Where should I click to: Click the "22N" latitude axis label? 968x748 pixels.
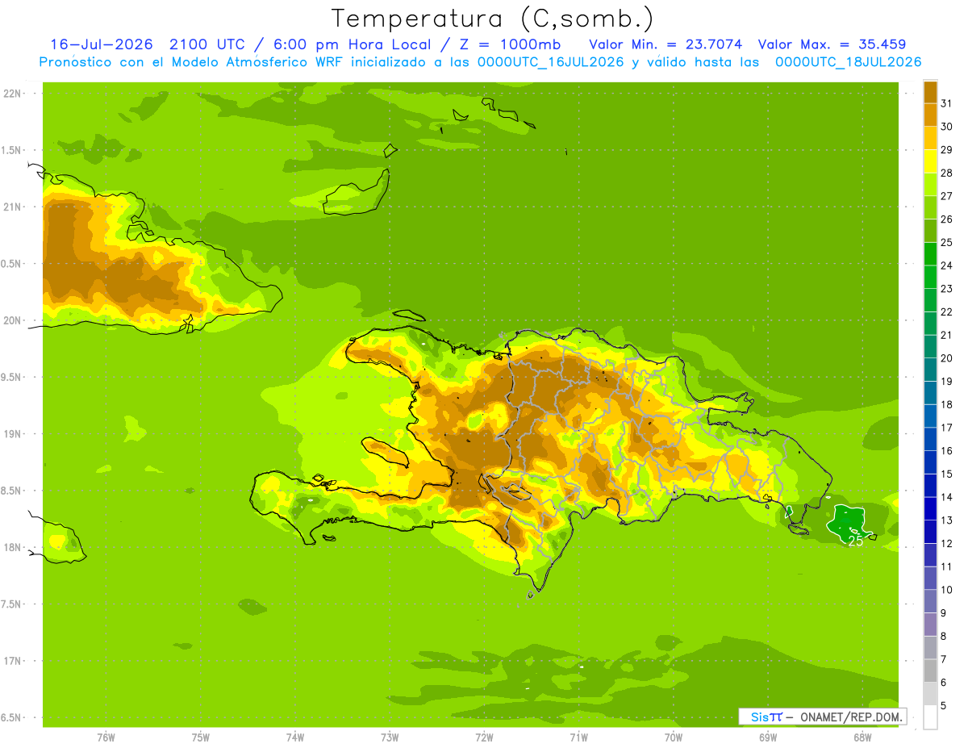13,94
